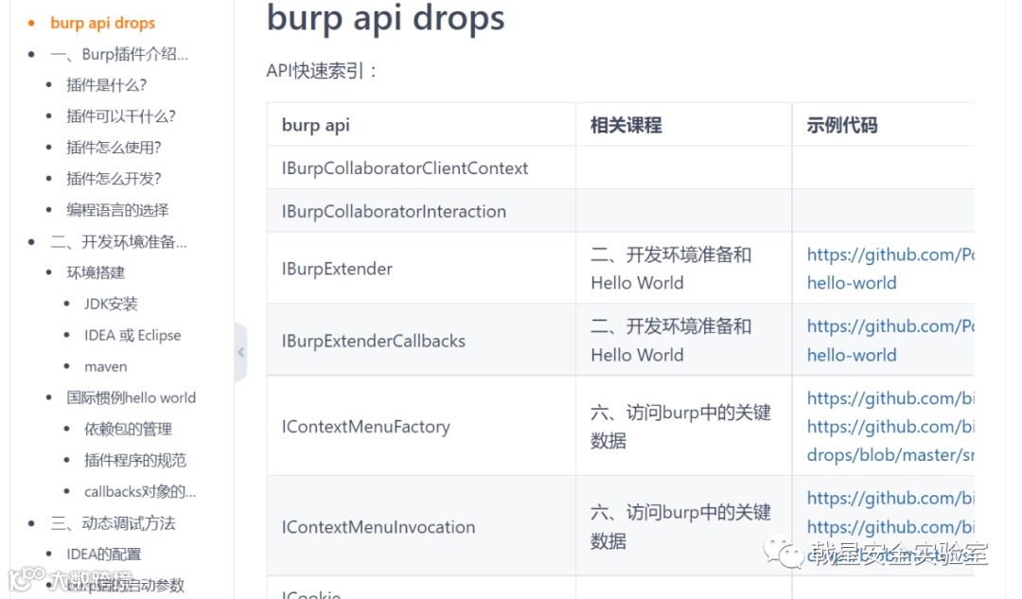Go to 'callbacks对象的...' in the sidebar

click(x=139, y=491)
